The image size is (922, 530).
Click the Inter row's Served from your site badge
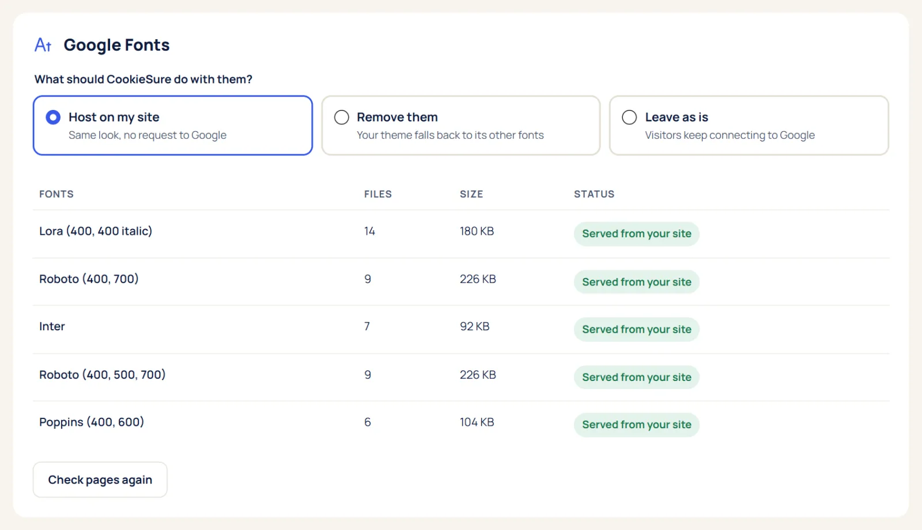coord(636,329)
